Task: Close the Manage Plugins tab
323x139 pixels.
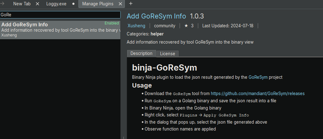Action: 120,4
